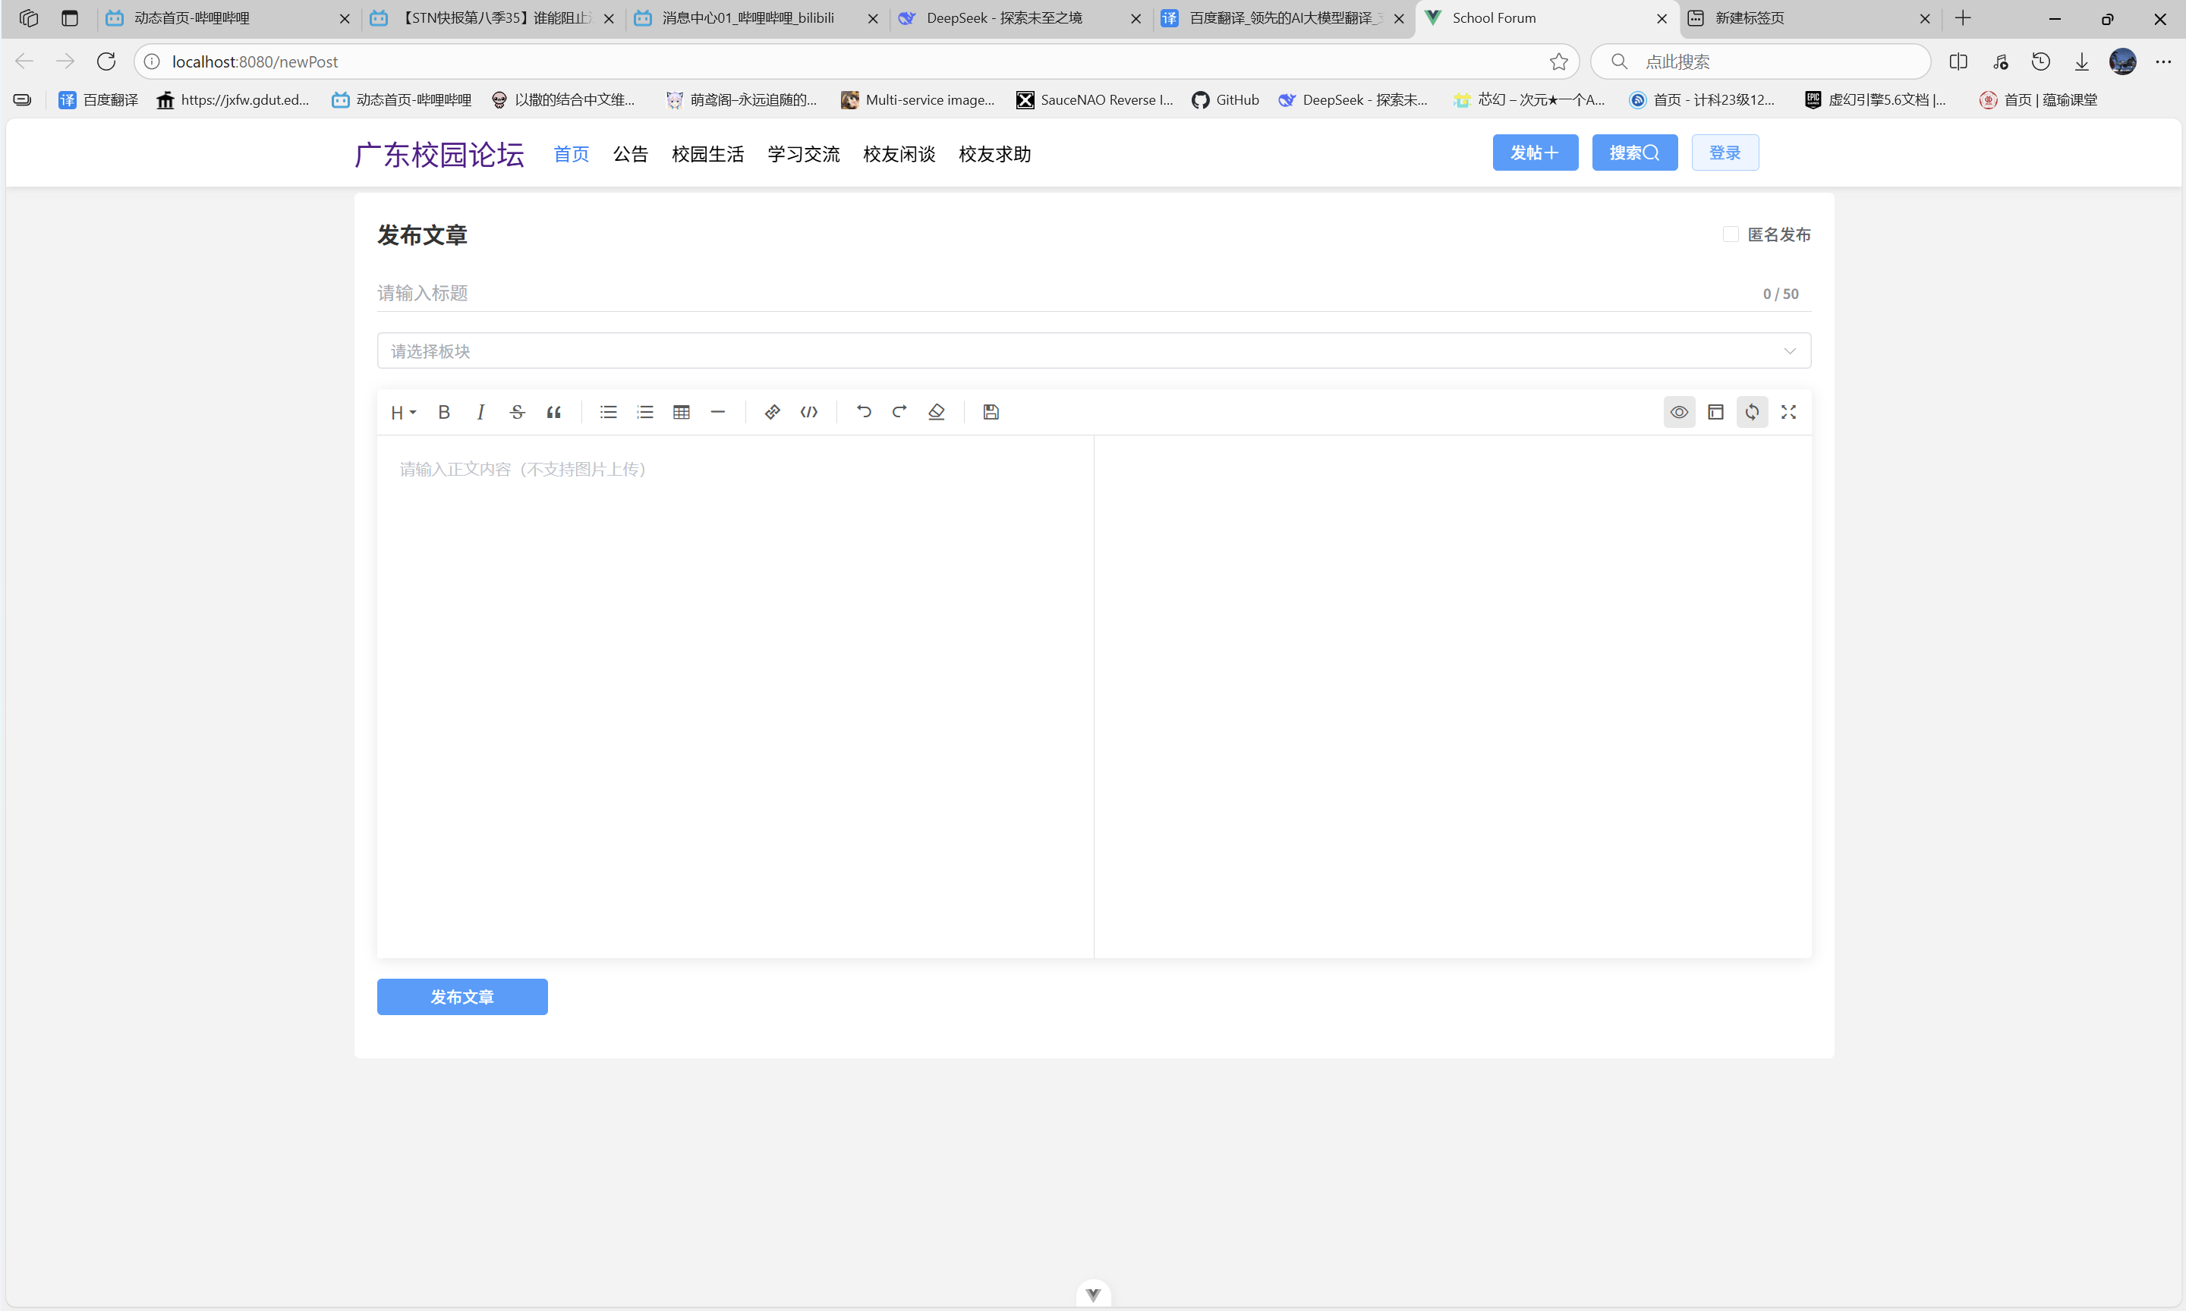Apply strikethrough text formatting
The width and height of the screenshot is (2186, 1311).
coord(517,412)
